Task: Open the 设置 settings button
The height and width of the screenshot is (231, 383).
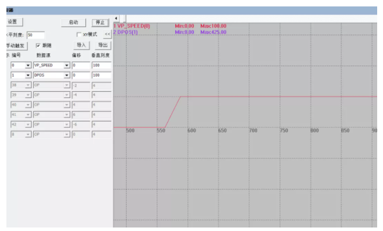Action: [14, 22]
